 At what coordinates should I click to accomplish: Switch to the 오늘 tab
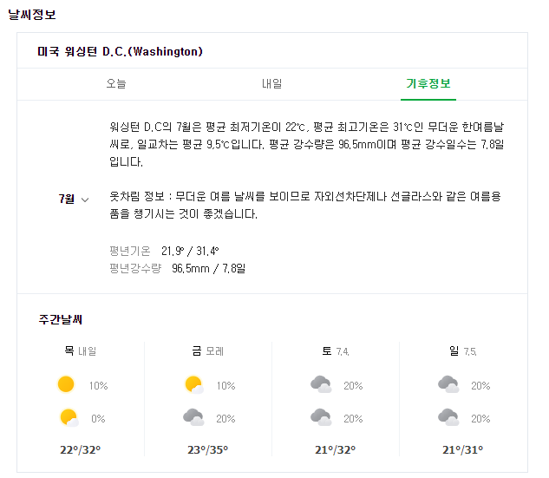pyautogui.click(x=116, y=84)
